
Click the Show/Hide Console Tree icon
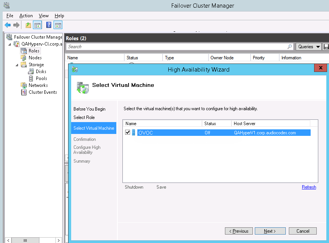(x=37, y=25)
